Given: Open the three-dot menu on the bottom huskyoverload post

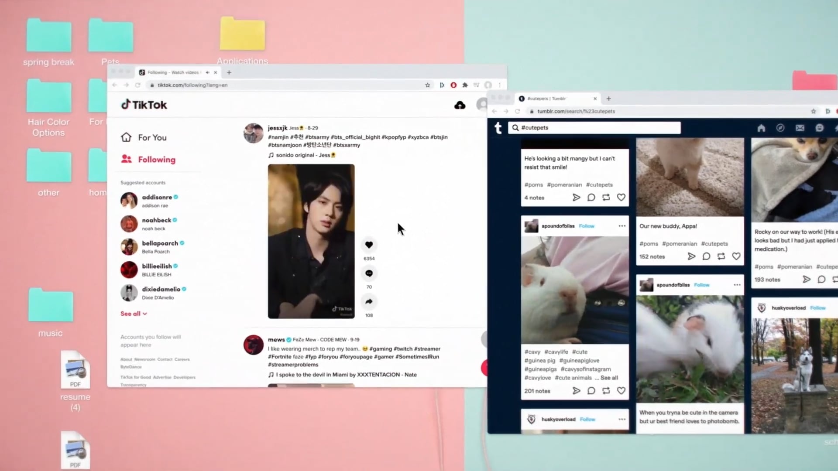Looking at the screenshot, I should point(622,419).
